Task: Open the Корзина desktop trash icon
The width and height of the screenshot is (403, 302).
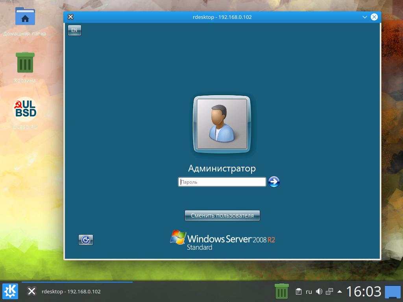Action: (x=25, y=63)
